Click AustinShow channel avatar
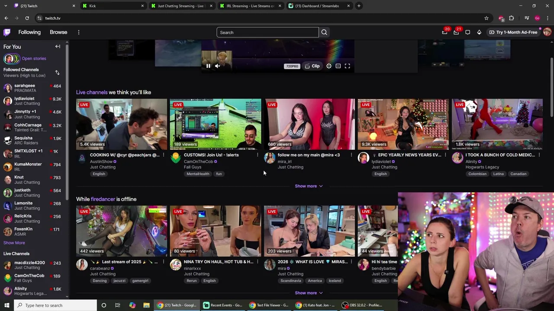Screen dimensions: 554x311 (x=82, y=158)
